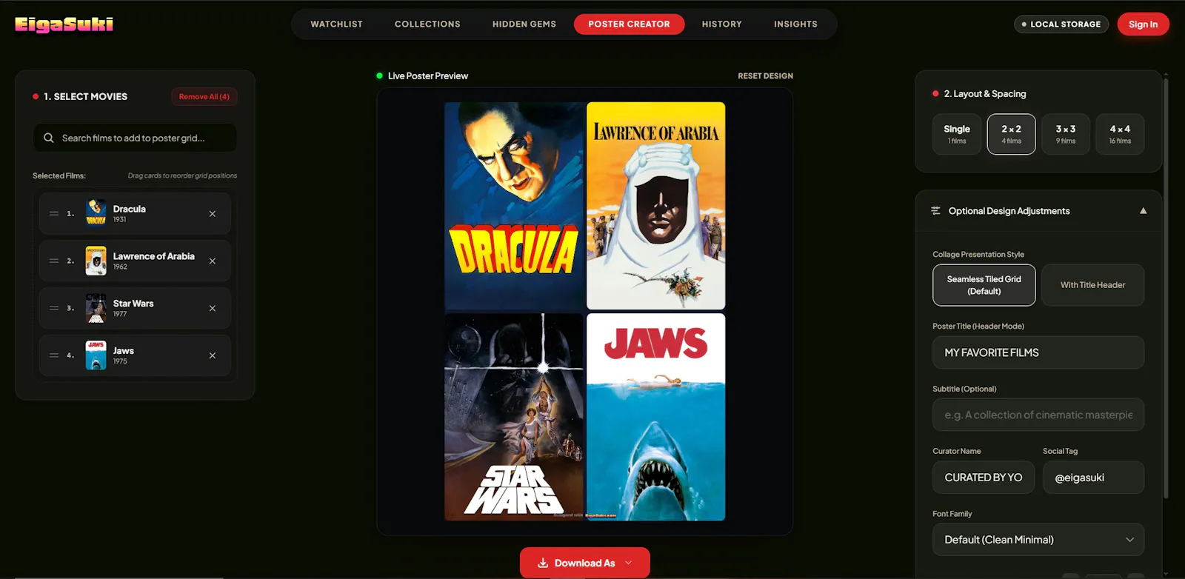Select the 2 x 2 layout
The image size is (1185, 579).
1011,134
